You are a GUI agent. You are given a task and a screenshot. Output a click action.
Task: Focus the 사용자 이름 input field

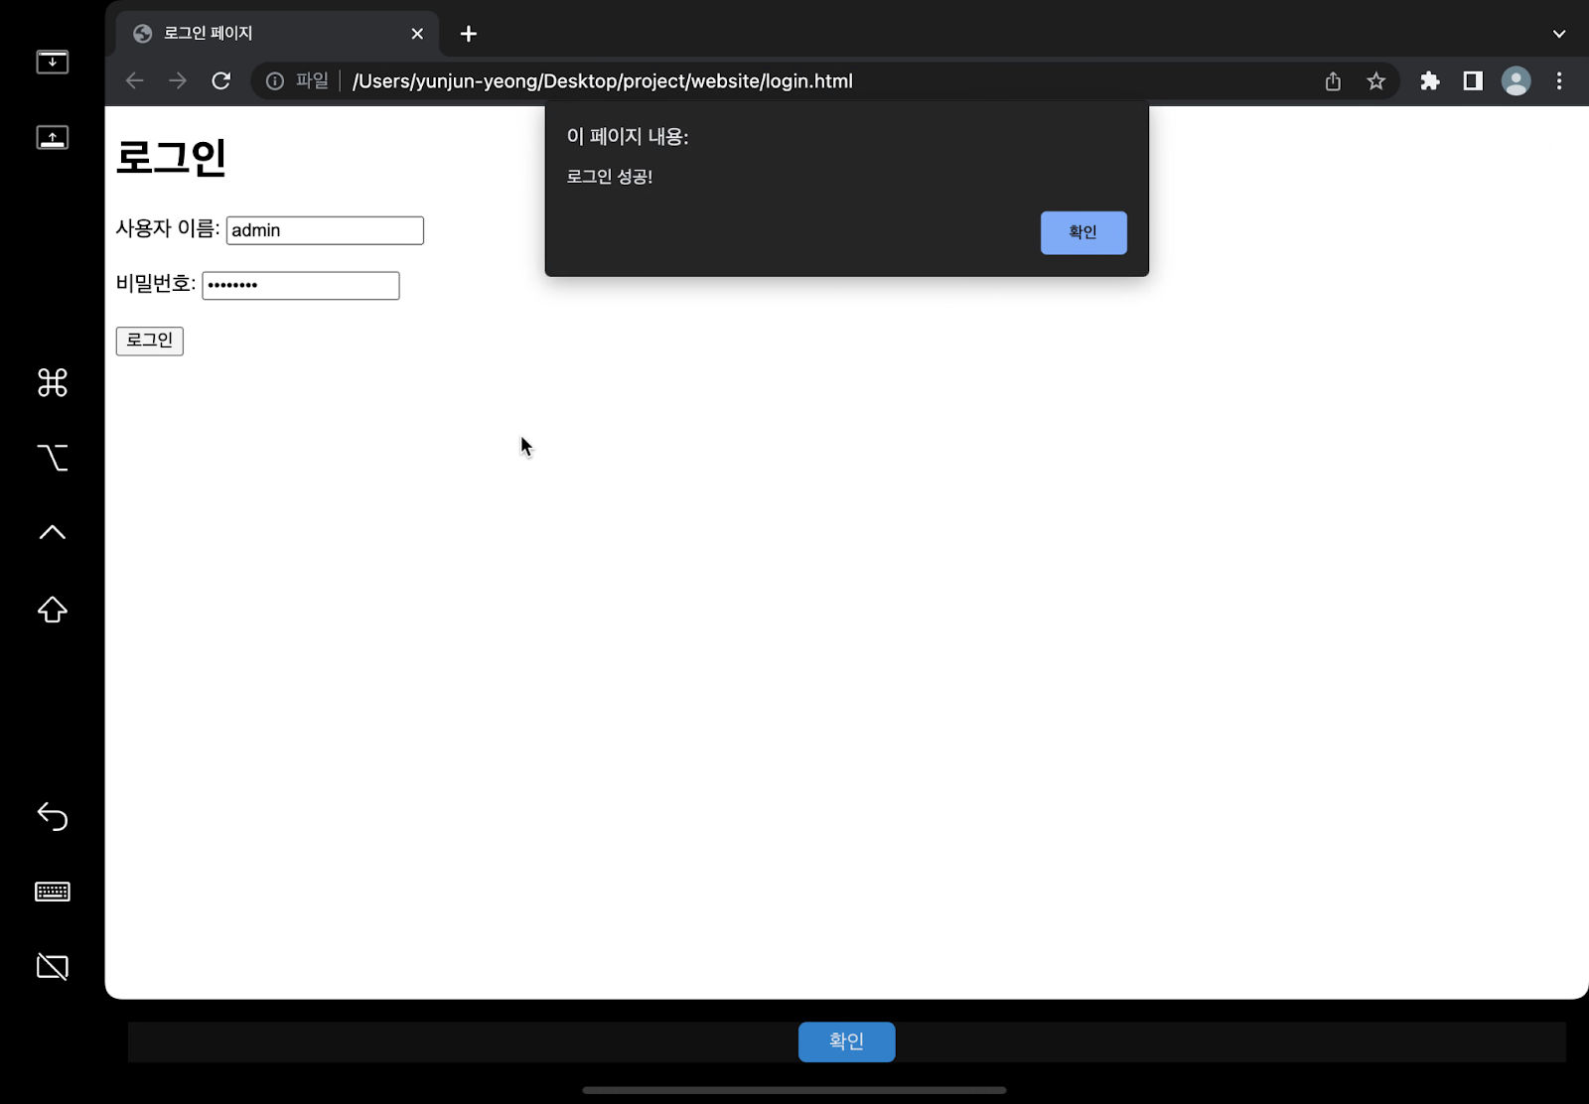point(325,230)
